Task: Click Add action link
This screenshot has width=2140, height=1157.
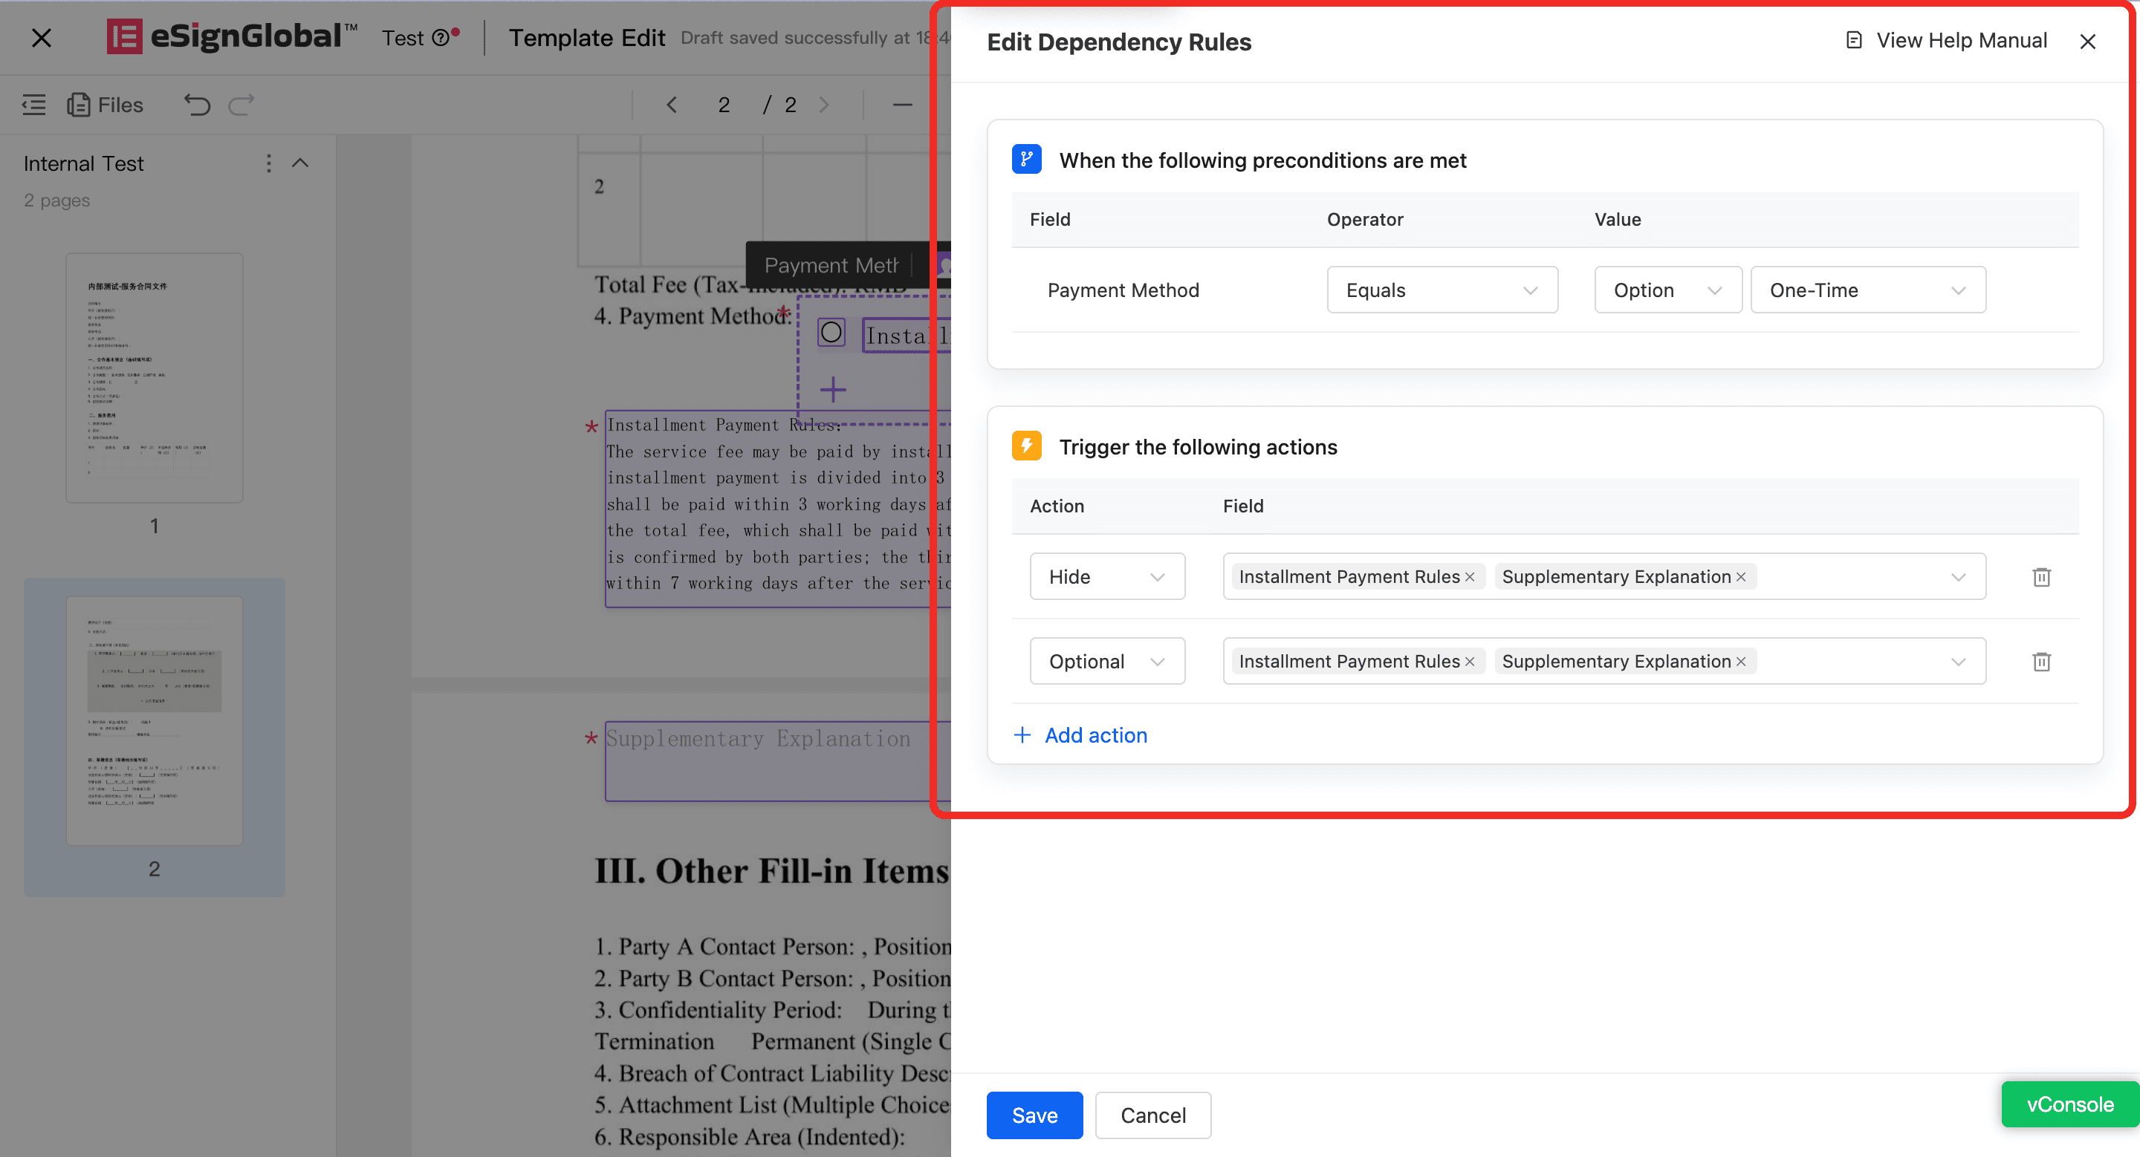Action: tap(1096, 734)
